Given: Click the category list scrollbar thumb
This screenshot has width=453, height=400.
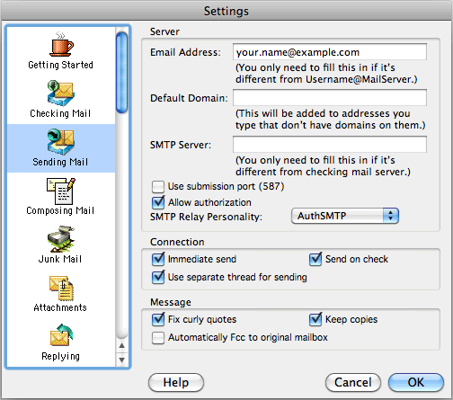Looking at the screenshot, I should [122, 73].
